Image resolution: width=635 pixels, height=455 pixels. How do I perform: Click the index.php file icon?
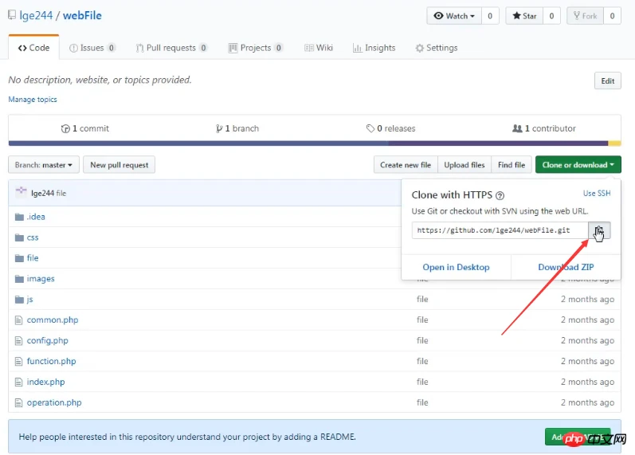[x=20, y=382]
